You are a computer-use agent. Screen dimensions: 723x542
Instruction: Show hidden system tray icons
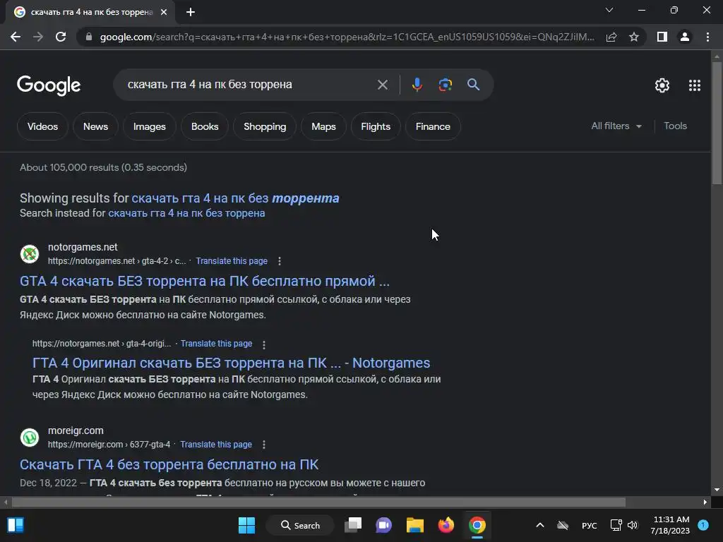pos(540,525)
